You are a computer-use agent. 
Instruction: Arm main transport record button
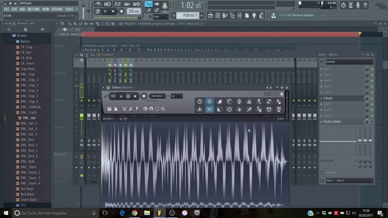121,12
